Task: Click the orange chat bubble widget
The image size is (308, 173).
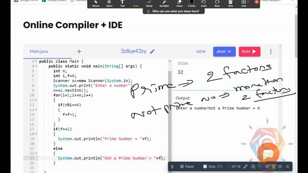Action: [268, 154]
